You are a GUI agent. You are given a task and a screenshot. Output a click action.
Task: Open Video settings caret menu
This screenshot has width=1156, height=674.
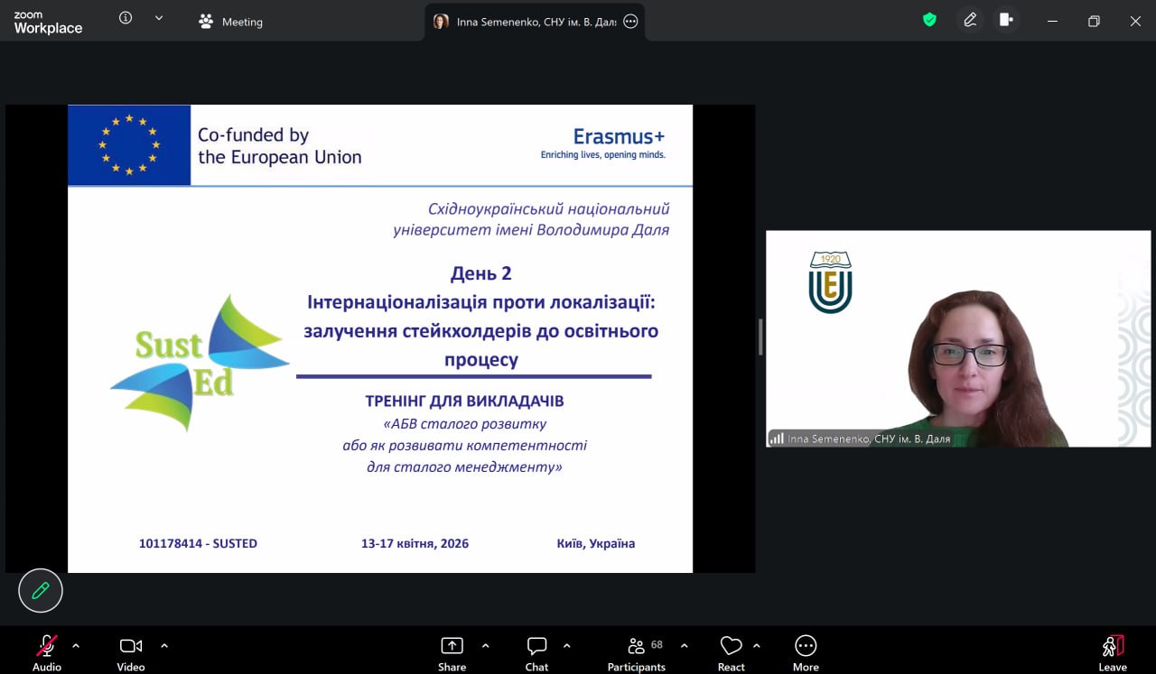pos(164,646)
